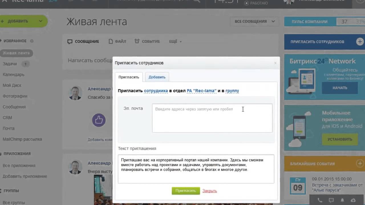Viewport: 365px width, 205px height.
Task: Click the cloud drive icon in bottom bar
Action: tap(353, 200)
